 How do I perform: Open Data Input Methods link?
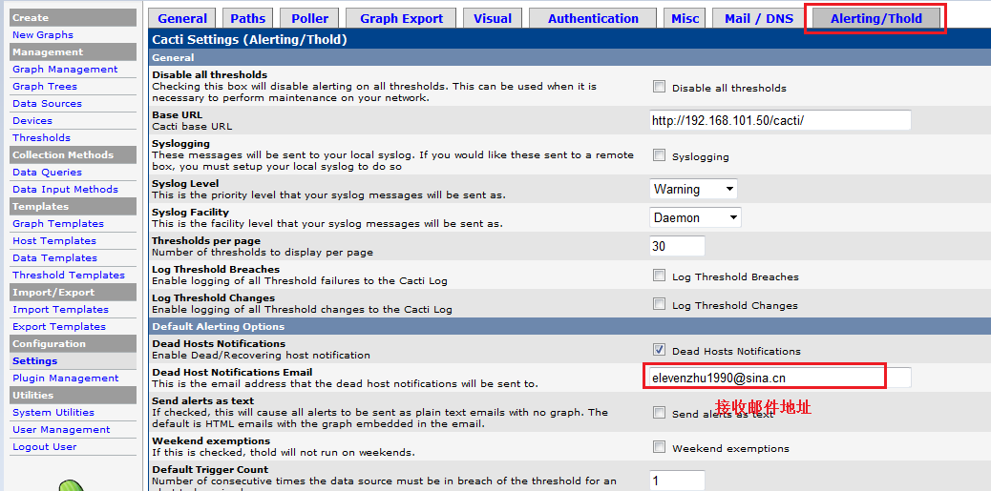click(x=65, y=189)
